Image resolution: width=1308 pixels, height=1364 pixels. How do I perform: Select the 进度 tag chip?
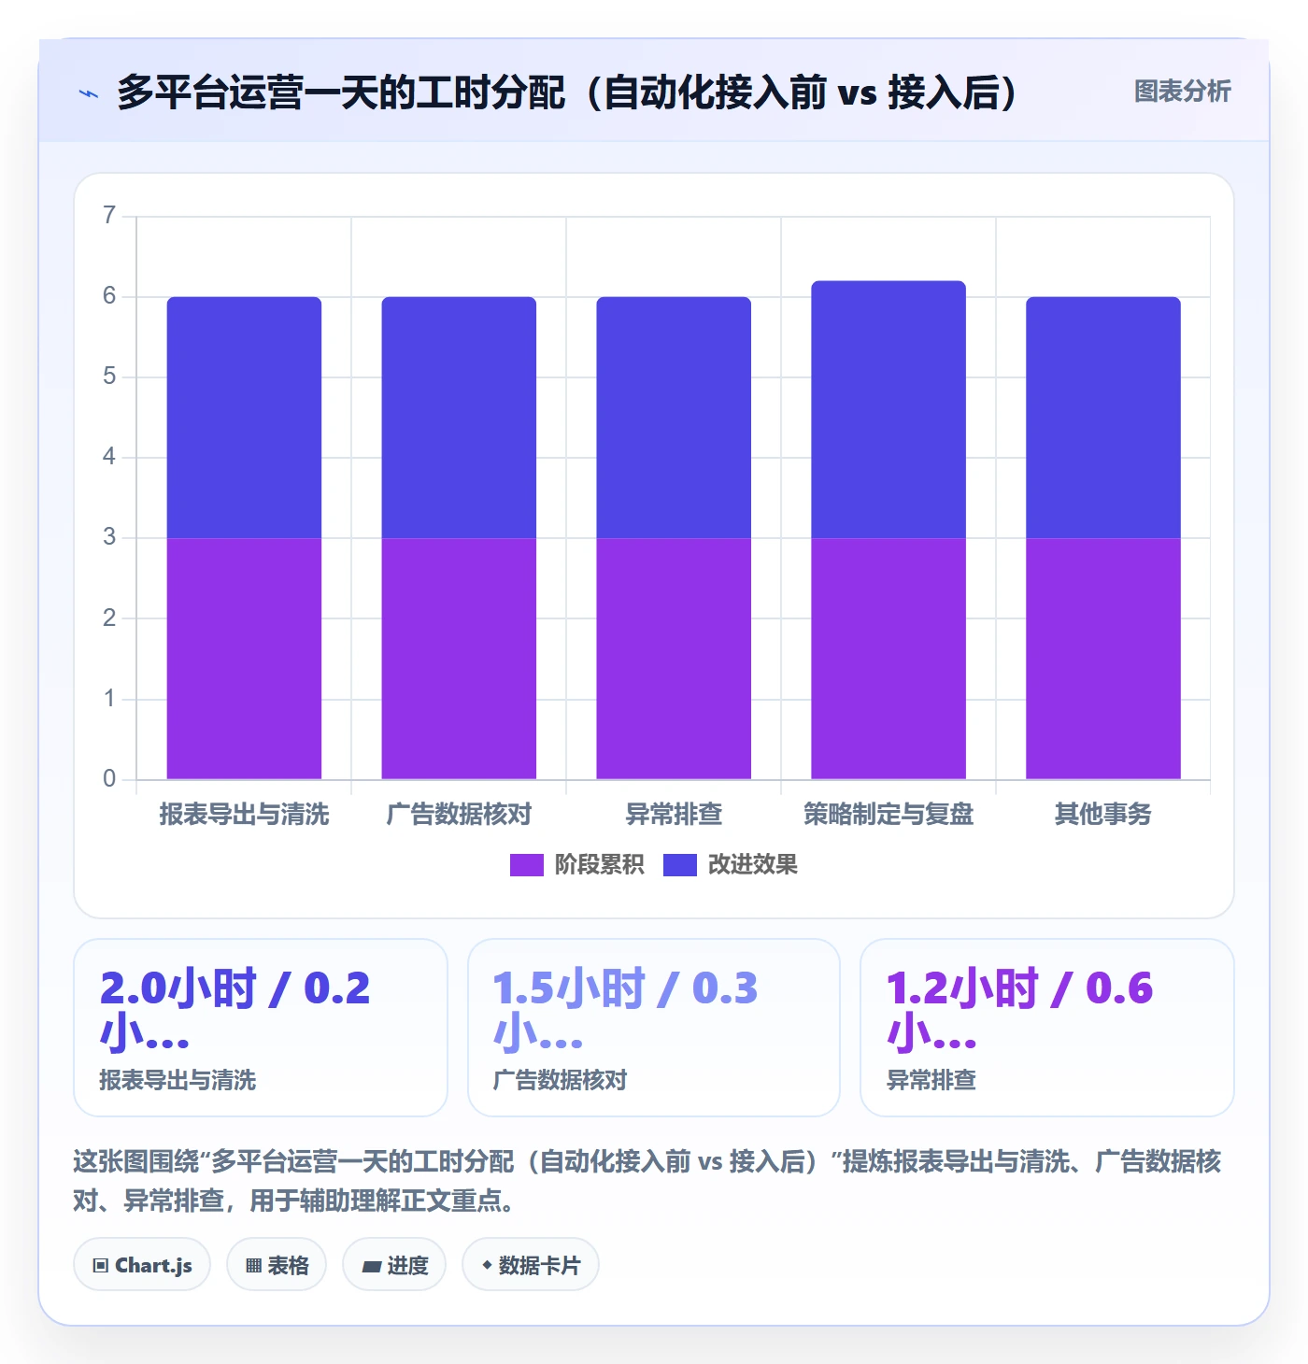tap(394, 1265)
